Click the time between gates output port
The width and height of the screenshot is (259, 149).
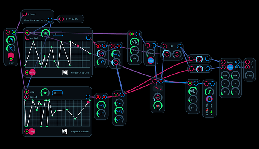pyautogui.click(x=50, y=20)
